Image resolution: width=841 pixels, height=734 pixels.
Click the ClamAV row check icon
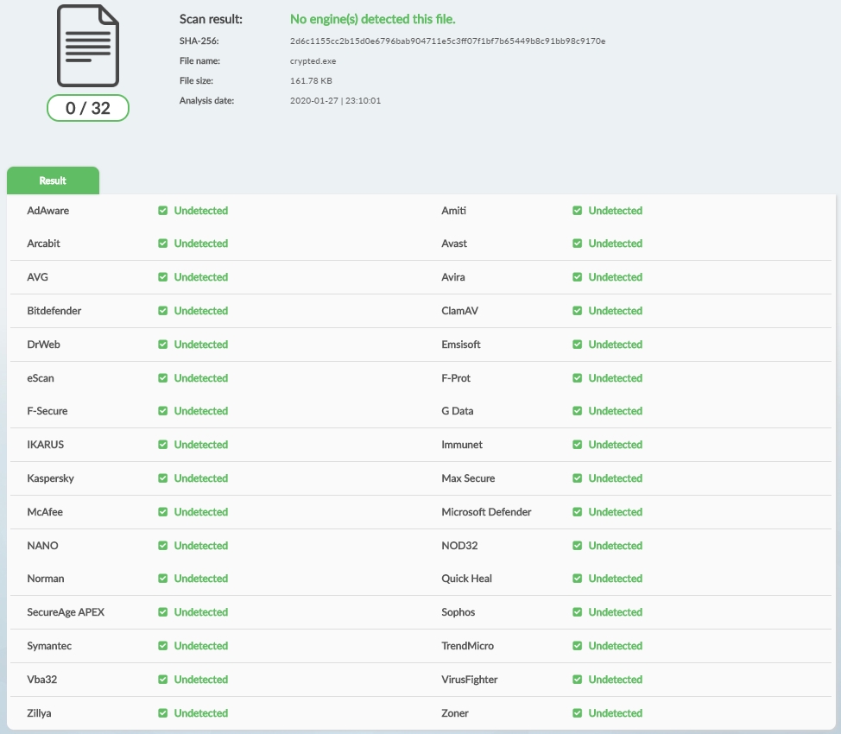pos(577,311)
